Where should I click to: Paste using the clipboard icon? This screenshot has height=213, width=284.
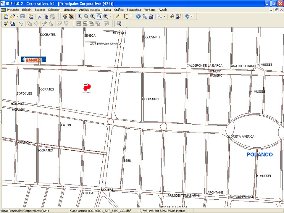(x=53, y=17)
